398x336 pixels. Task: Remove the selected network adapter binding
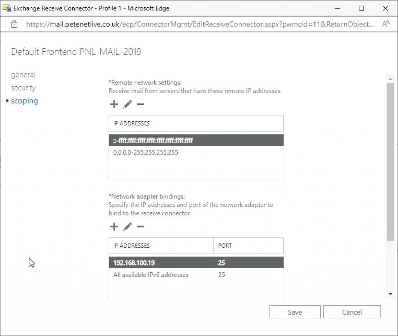(x=140, y=226)
